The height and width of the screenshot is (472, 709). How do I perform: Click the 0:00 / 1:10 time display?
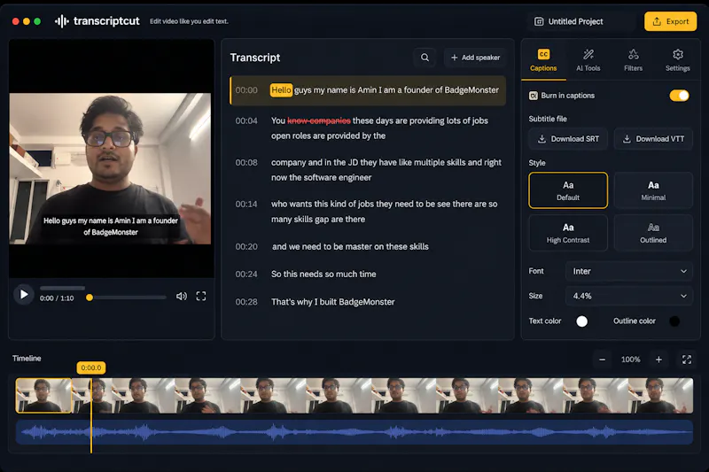(x=57, y=298)
